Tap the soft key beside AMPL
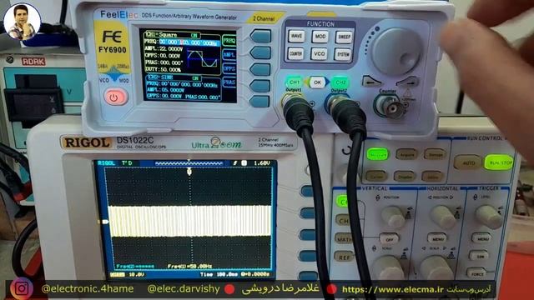Screen dimensions: 534x300 click(x=260, y=52)
